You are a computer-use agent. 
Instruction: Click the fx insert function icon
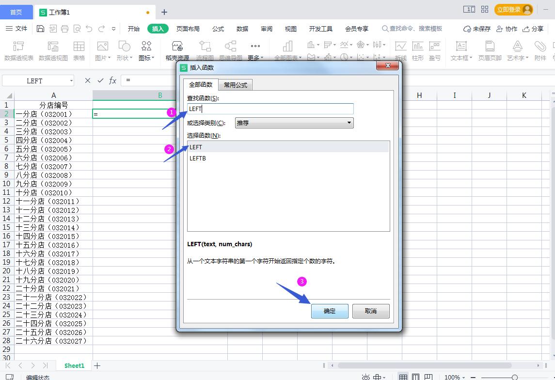[x=112, y=80]
